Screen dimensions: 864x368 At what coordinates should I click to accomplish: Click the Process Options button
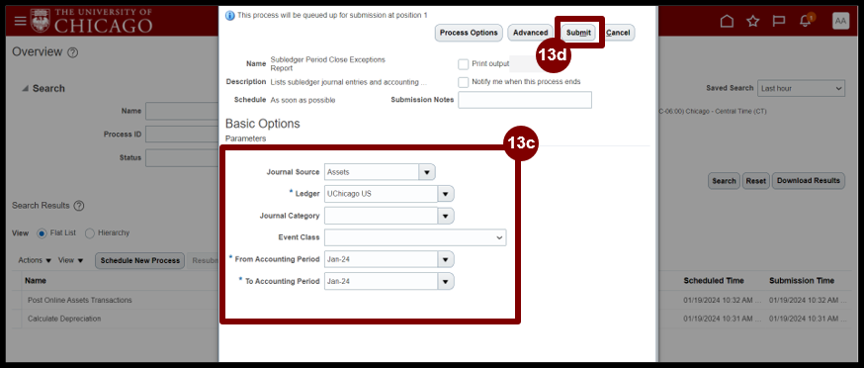[x=469, y=33]
